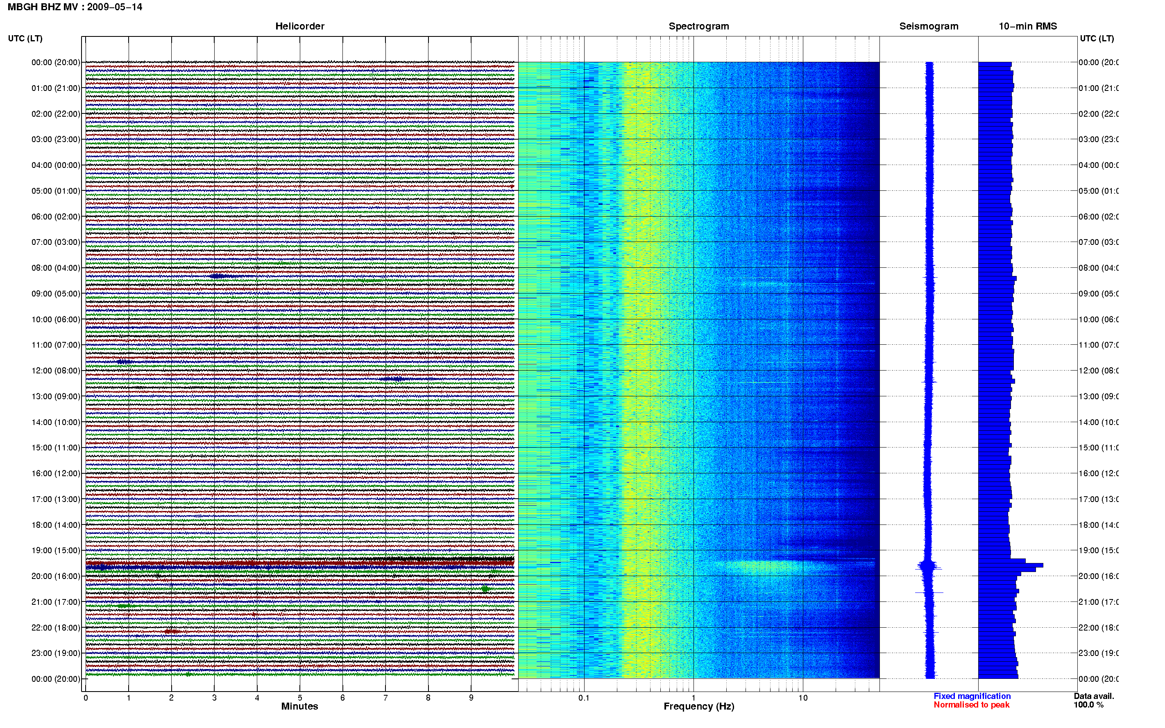Click the right 'UTC (LT)' axis label
Image resolution: width=1165 pixels, height=728 pixels.
click(1097, 38)
